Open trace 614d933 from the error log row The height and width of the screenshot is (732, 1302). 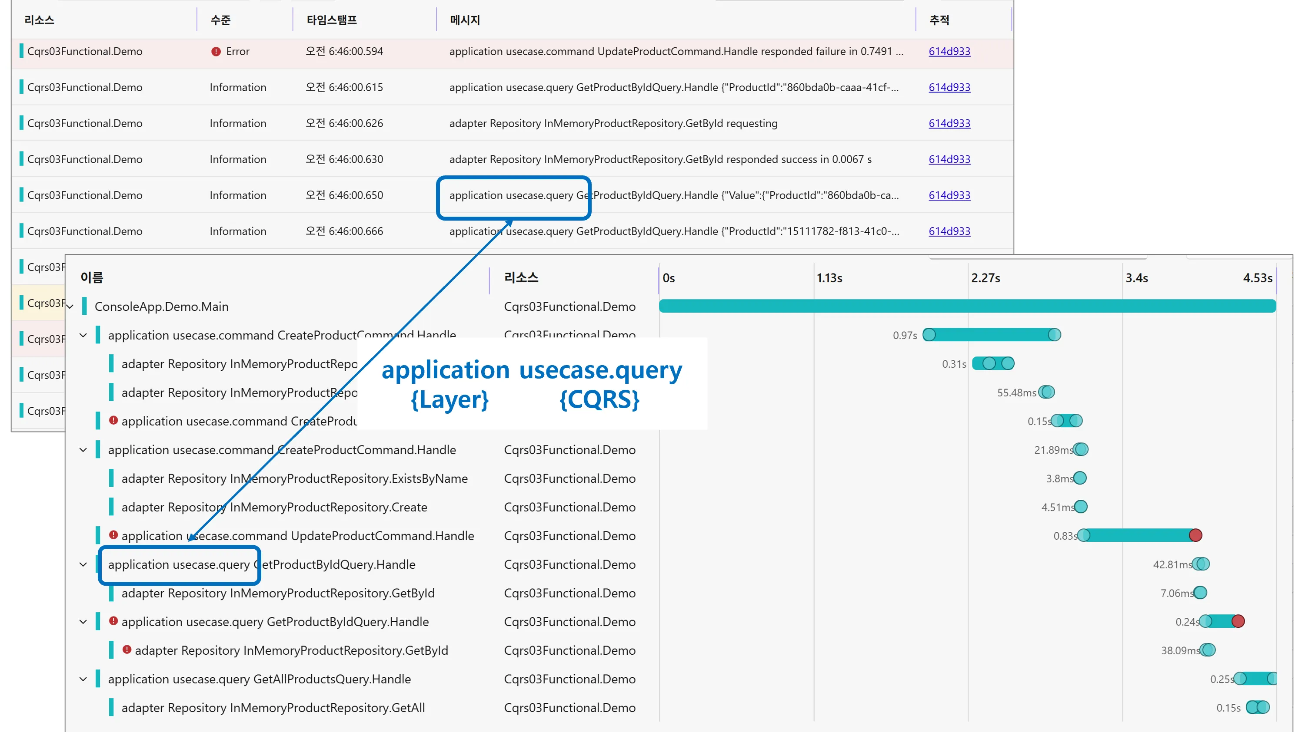pyautogui.click(x=949, y=51)
